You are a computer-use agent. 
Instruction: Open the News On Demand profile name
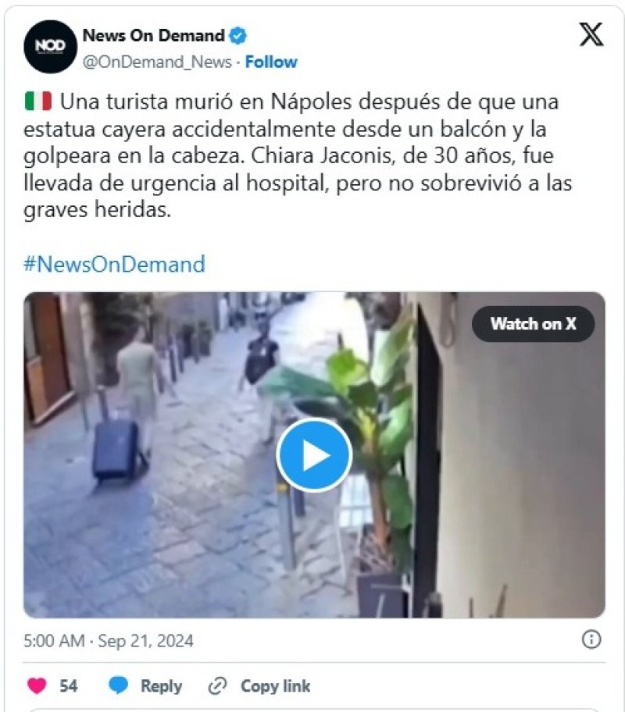click(x=154, y=35)
